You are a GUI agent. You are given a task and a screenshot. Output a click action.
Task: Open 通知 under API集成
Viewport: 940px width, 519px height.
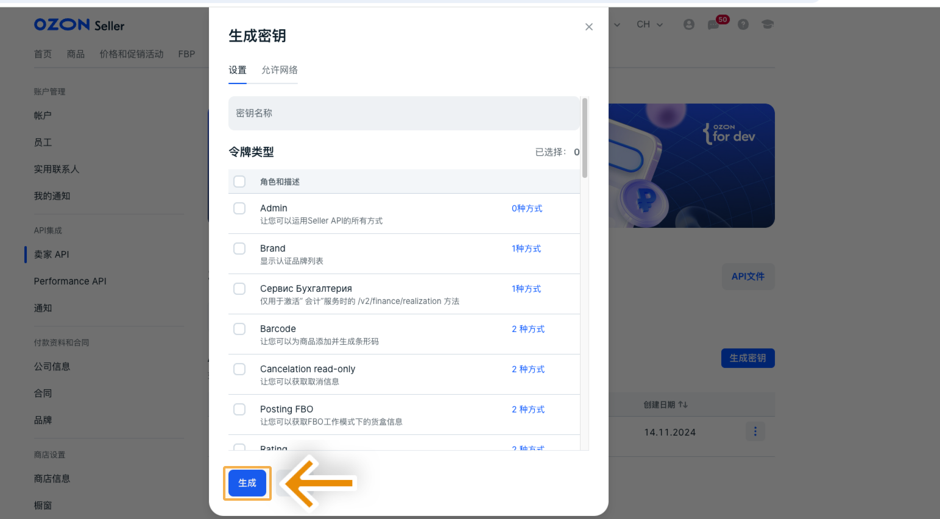(43, 308)
